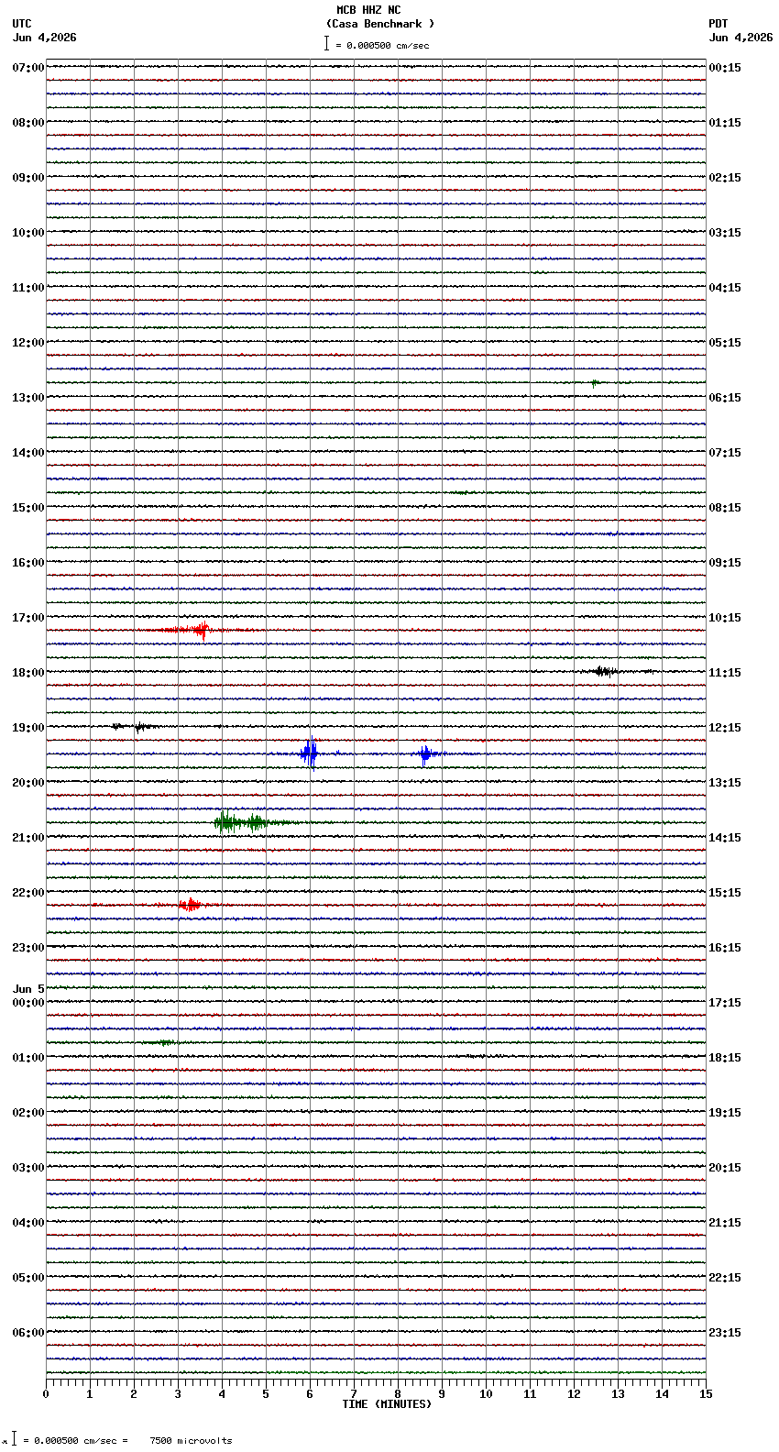The image size is (779, 1452).
Task: Click the UTC date Jun 4,2026
Action: point(44,38)
